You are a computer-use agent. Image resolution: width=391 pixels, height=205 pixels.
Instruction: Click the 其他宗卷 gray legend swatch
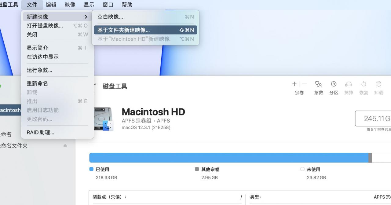[x=197, y=169]
